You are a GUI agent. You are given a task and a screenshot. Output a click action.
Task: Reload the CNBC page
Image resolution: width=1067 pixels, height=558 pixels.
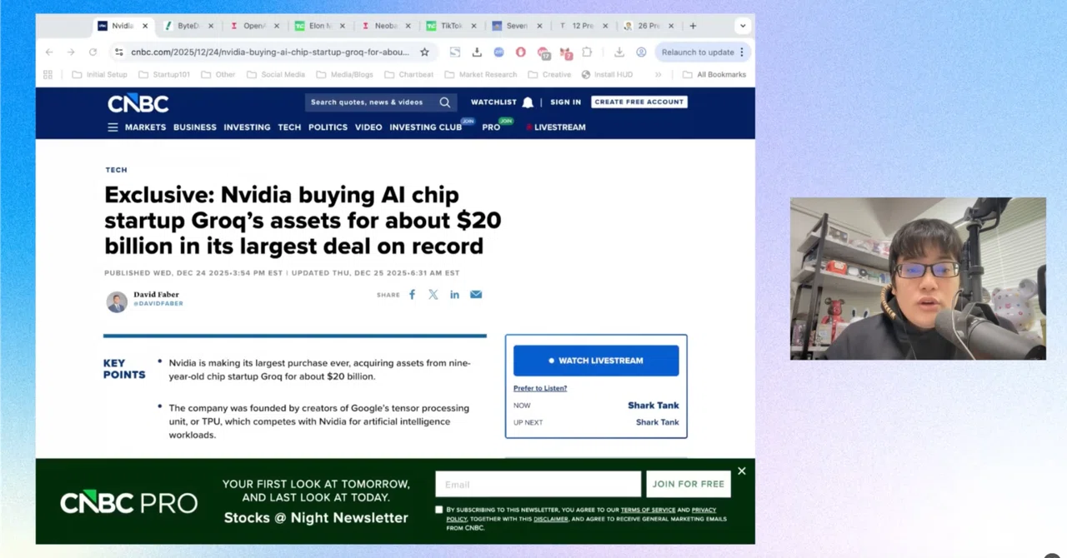93,52
